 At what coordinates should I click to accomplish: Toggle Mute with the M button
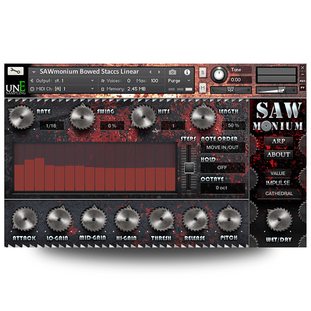pyautogui.click(x=202, y=87)
